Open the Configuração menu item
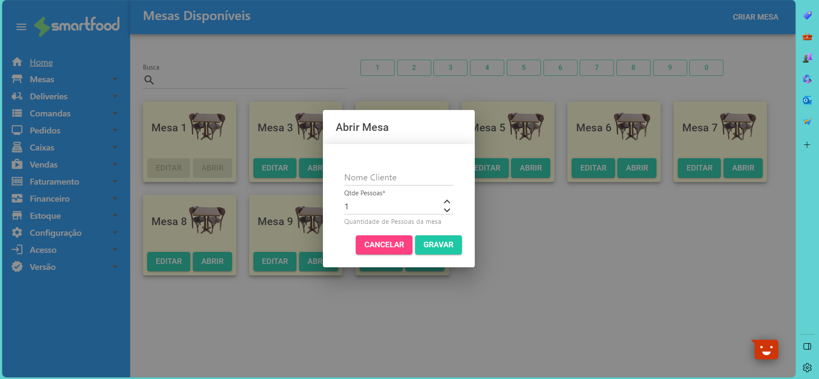 (55, 233)
